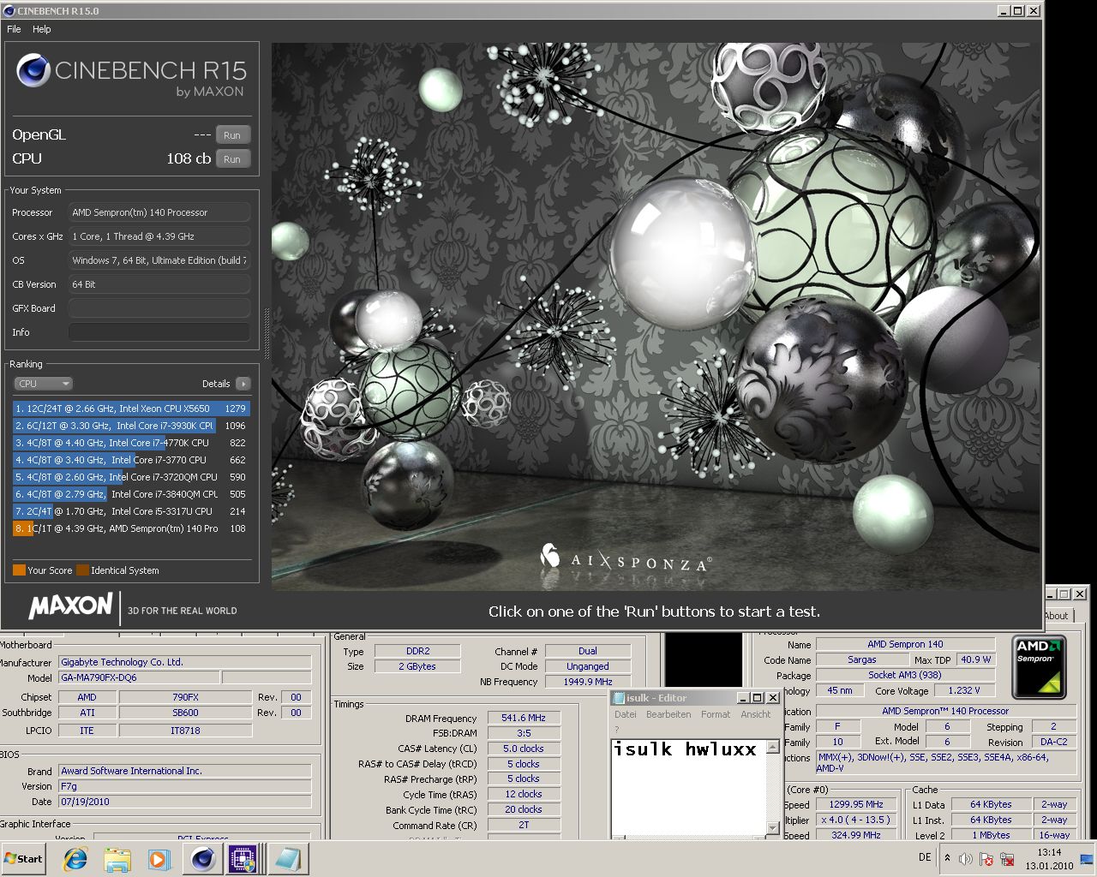Click the CPU-Z Name field AMD Sempron 140

pyautogui.click(x=905, y=644)
